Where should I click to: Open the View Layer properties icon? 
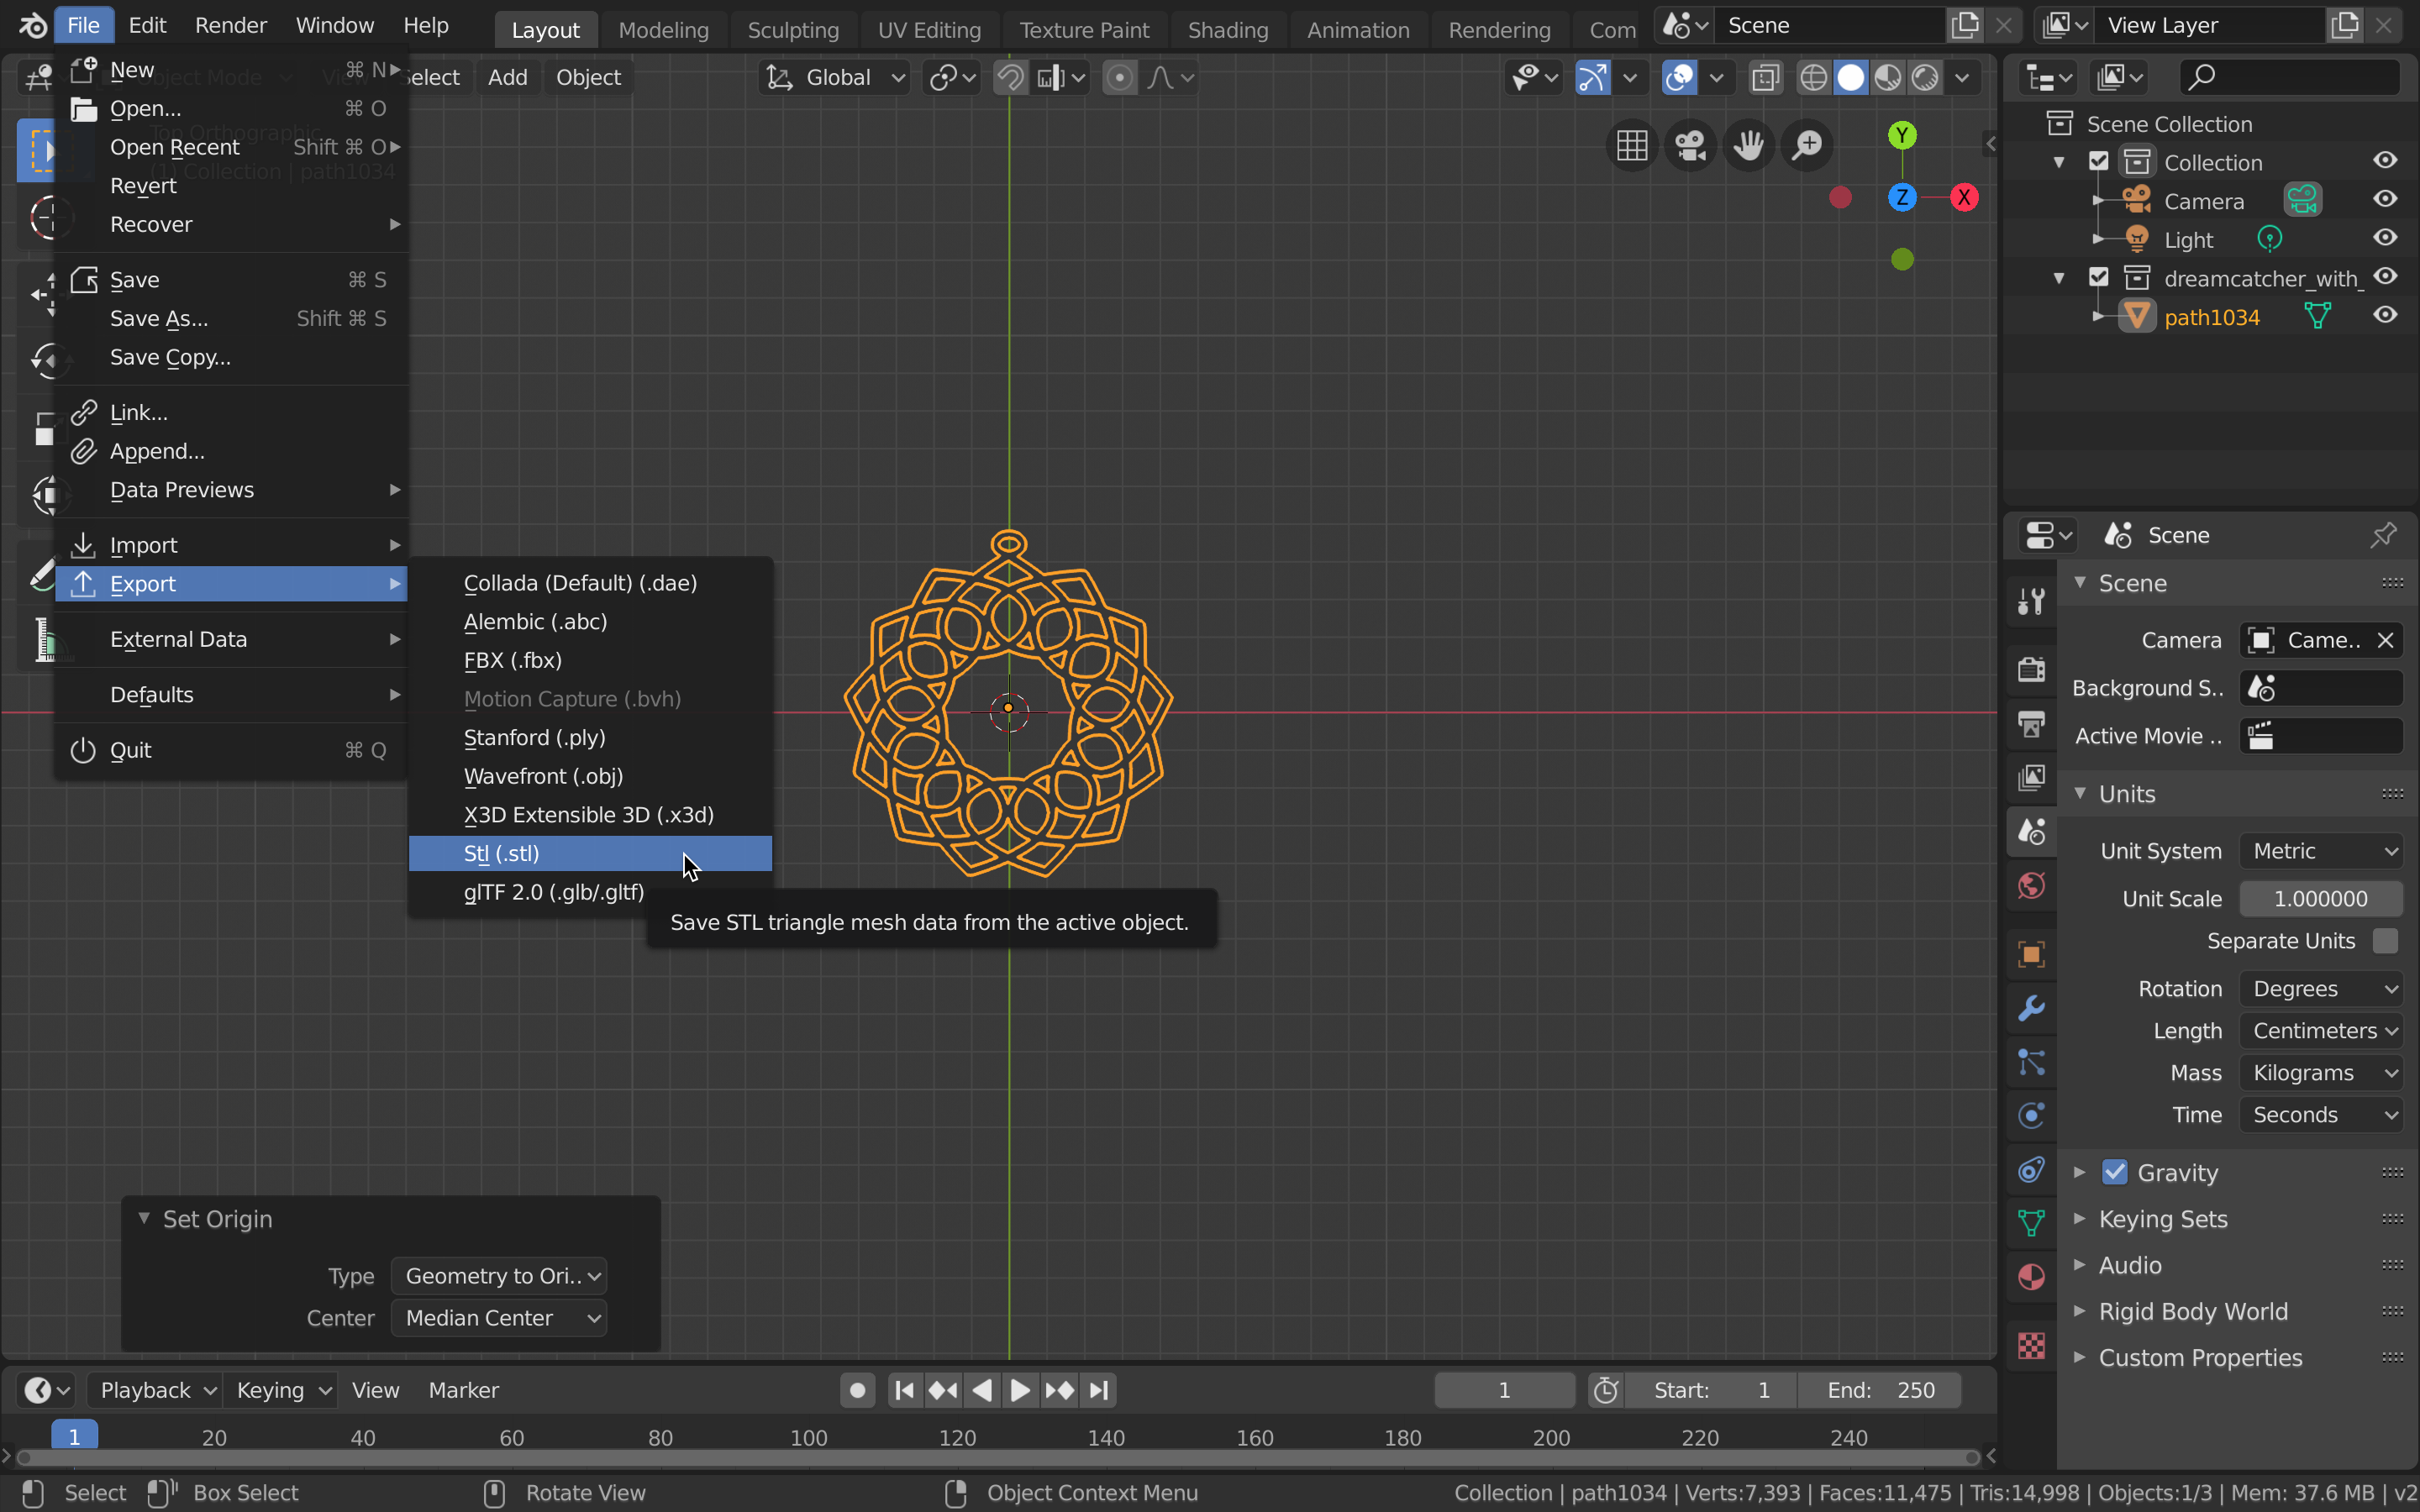(x=2031, y=777)
